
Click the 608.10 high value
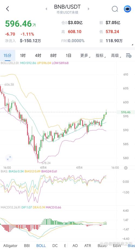75,32
